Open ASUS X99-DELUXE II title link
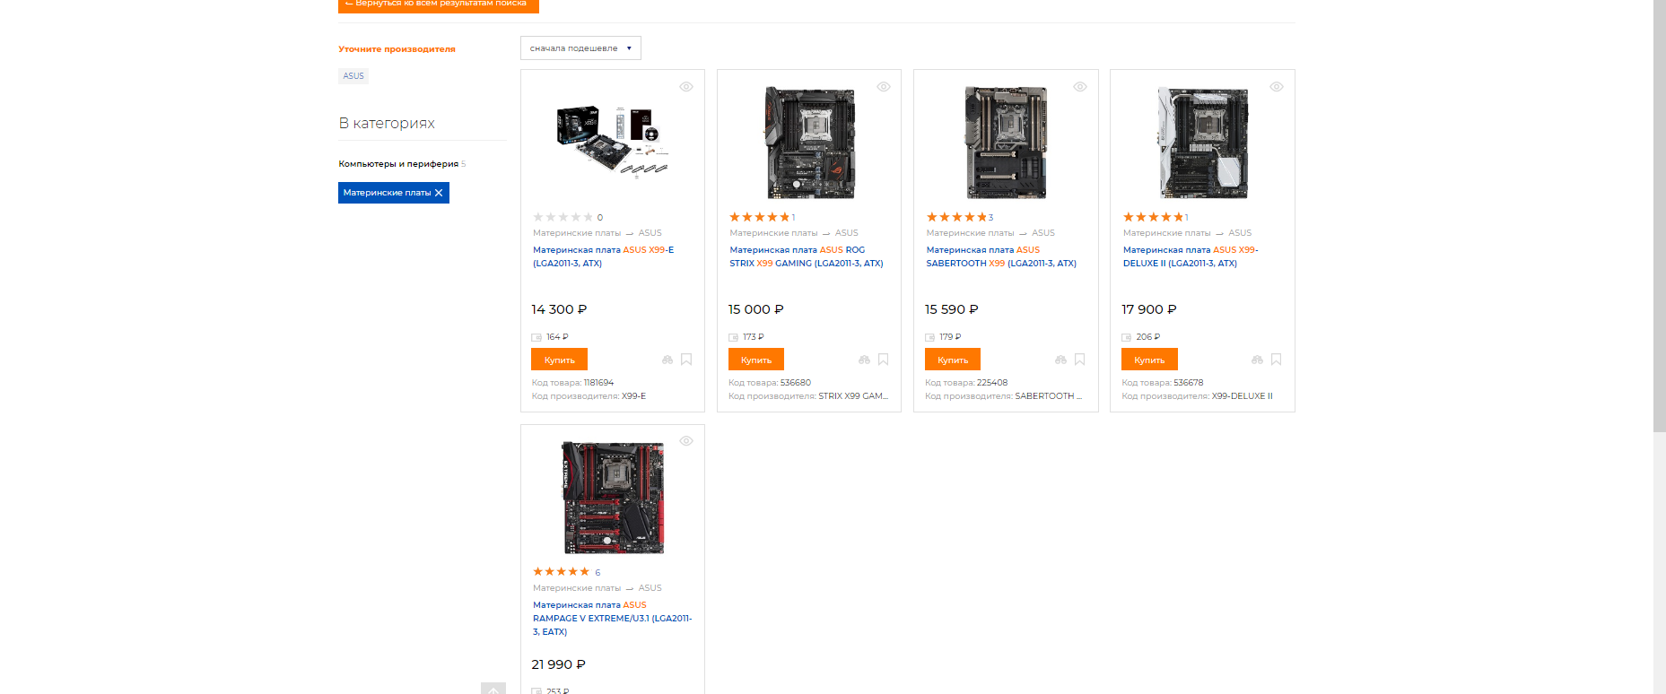The height and width of the screenshot is (694, 1666). (1191, 256)
